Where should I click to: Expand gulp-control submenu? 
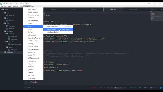[x=33, y=35]
